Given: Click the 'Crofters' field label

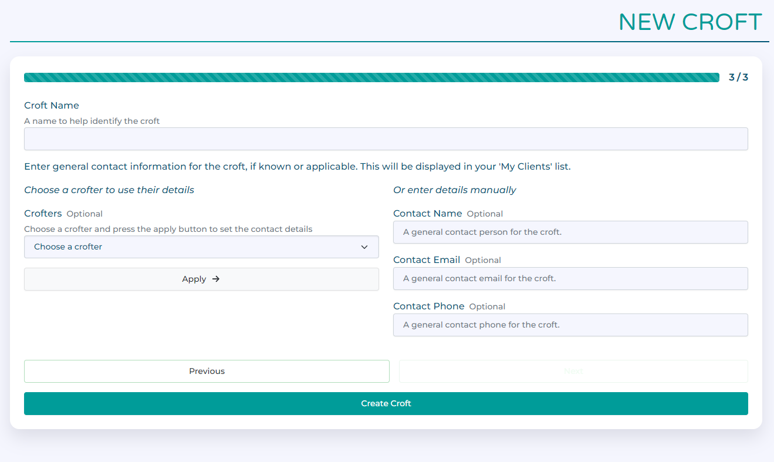Looking at the screenshot, I should coord(43,214).
